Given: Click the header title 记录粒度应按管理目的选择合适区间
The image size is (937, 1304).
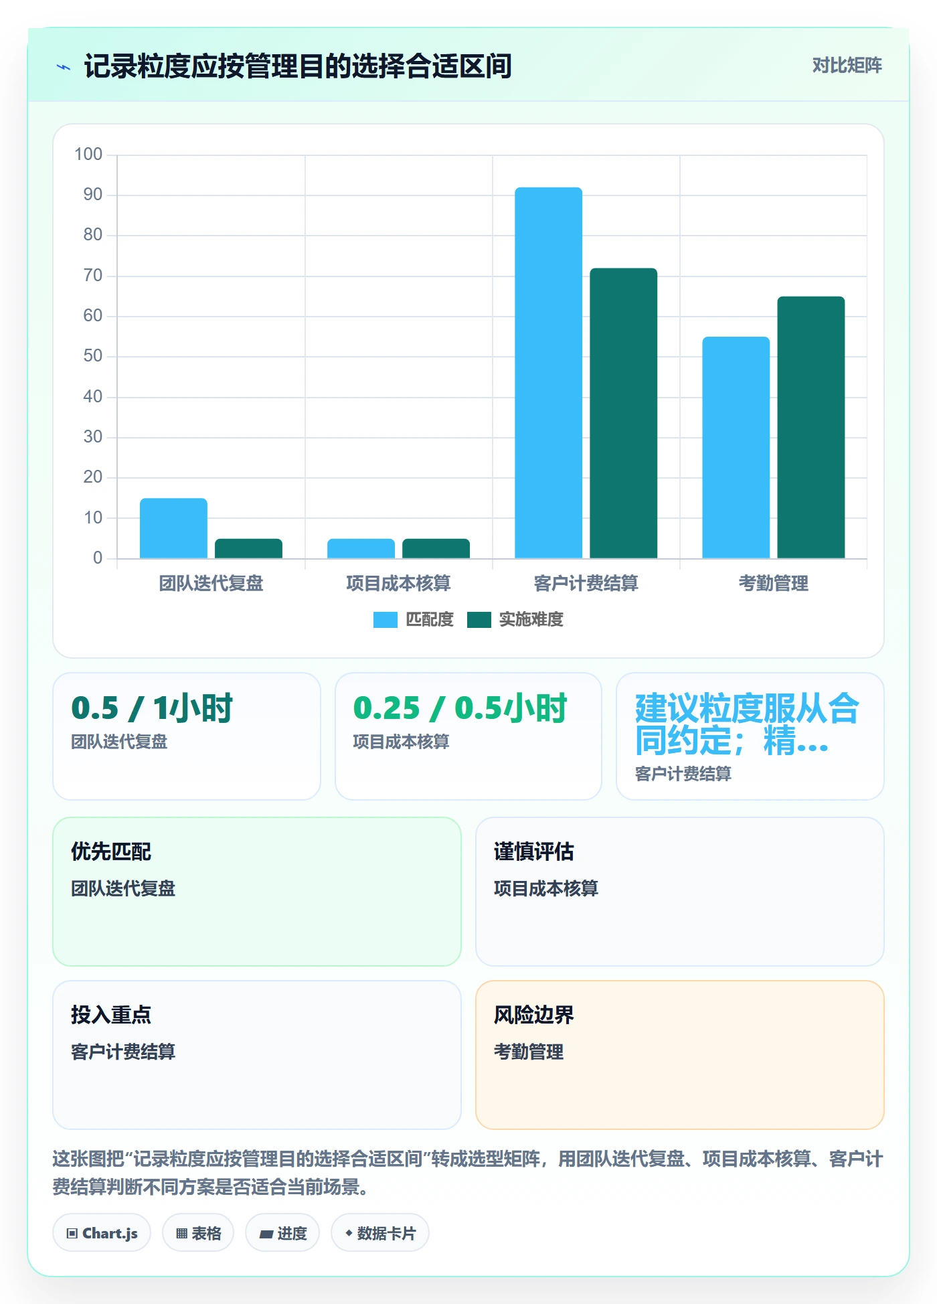Looking at the screenshot, I should [298, 66].
